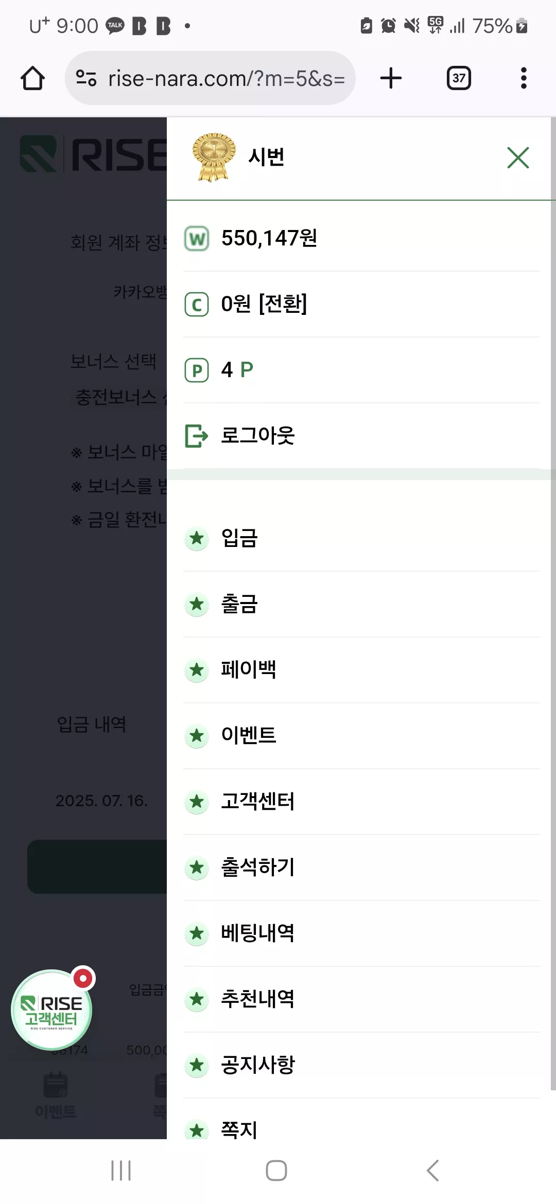
Task: Tap the site info icon in the address bar
Action: (86, 78)
